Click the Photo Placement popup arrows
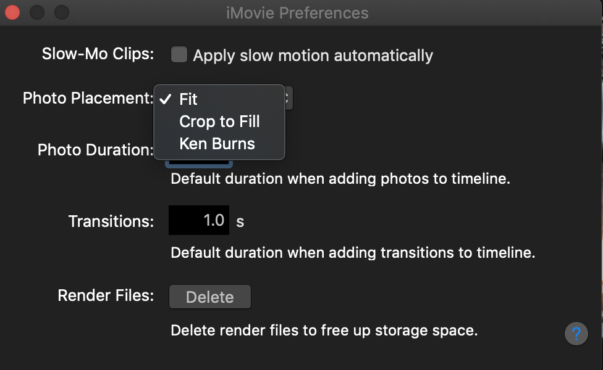Image resolution: width=603 pixels, height=370 pixels. (x=289, y=98)
